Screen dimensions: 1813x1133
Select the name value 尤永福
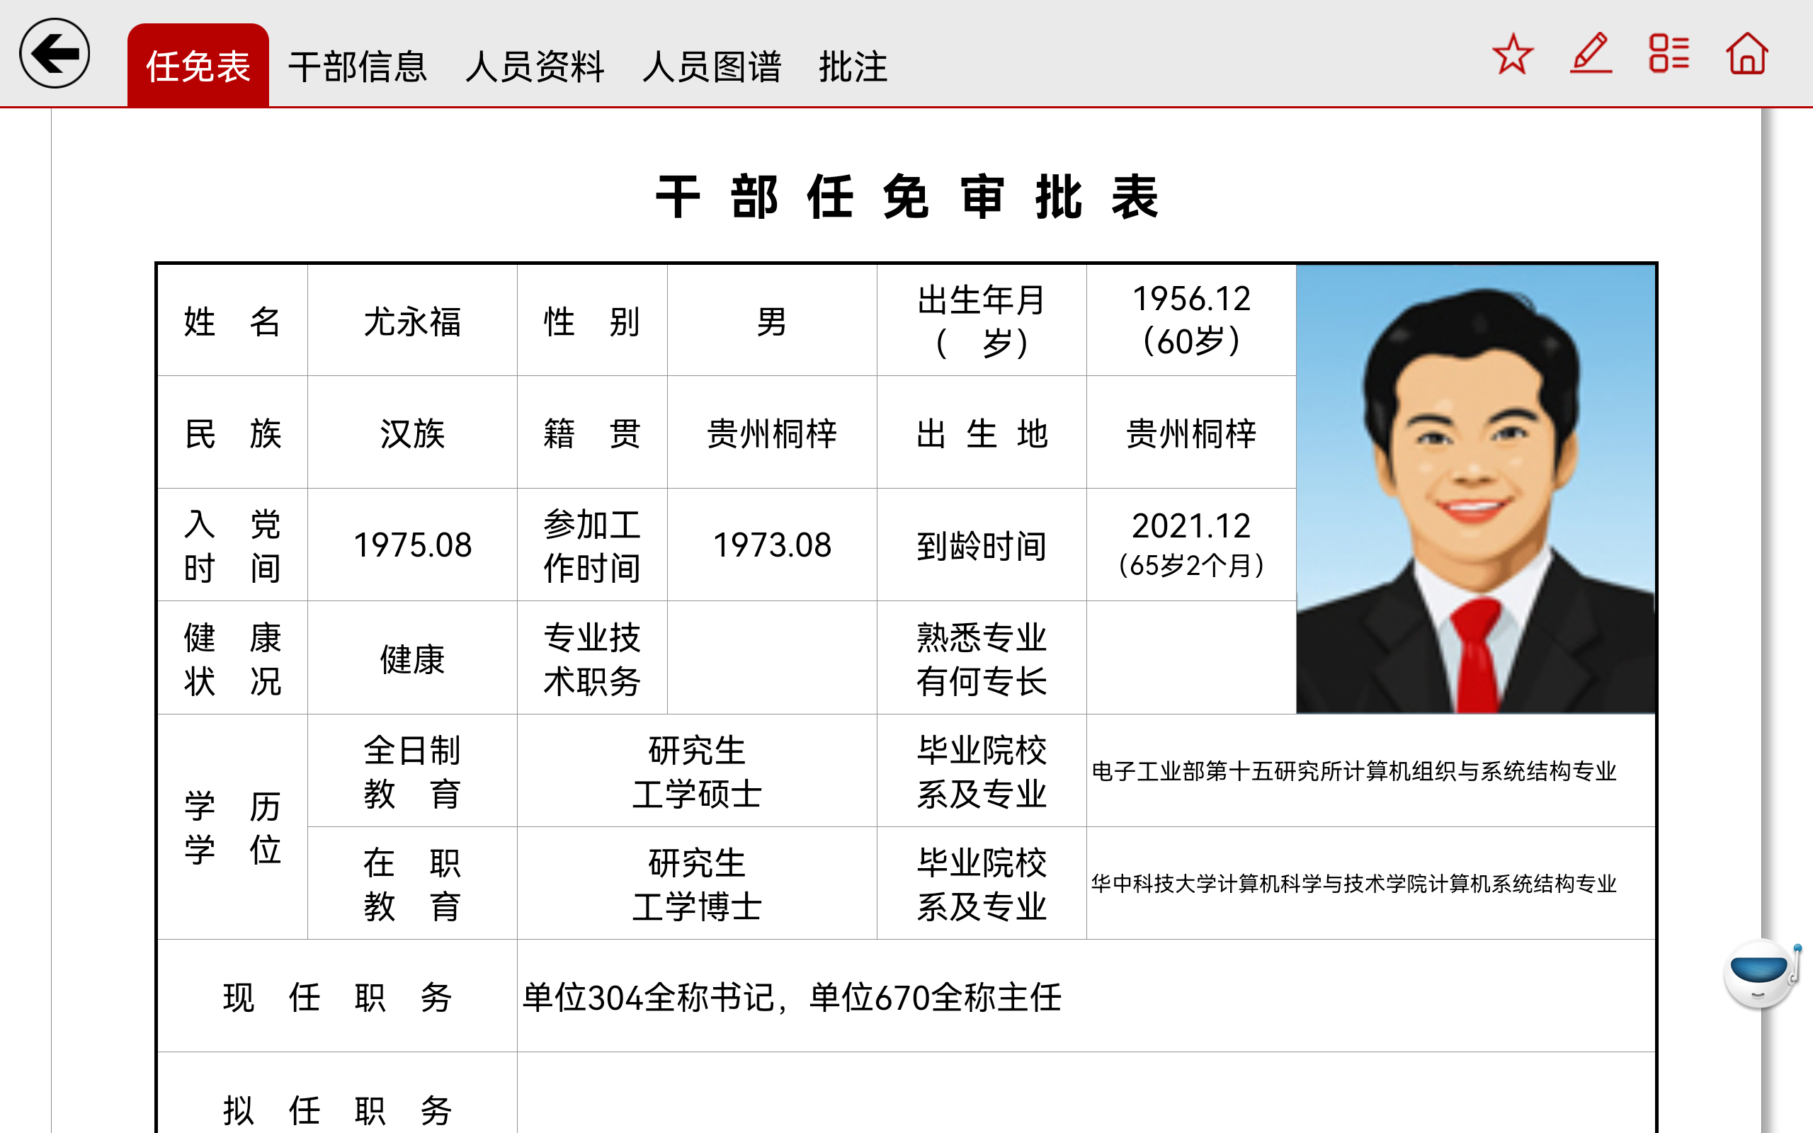click(x=412, y=321)
